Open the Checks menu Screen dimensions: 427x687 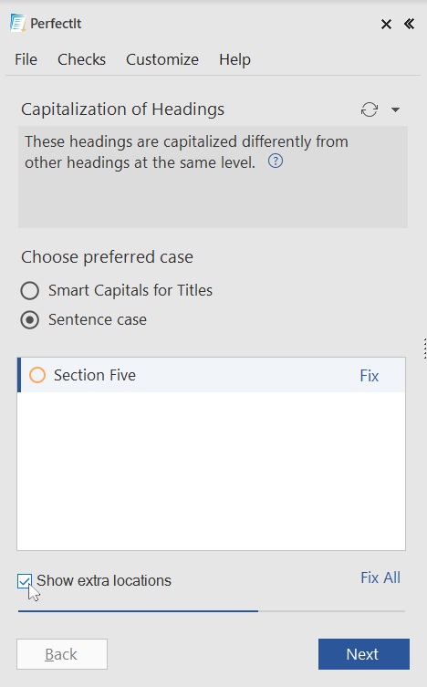[x=81, y=59]
